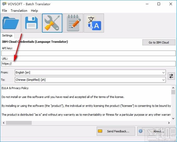Open the About dialog via its label

tap(159, 131)
